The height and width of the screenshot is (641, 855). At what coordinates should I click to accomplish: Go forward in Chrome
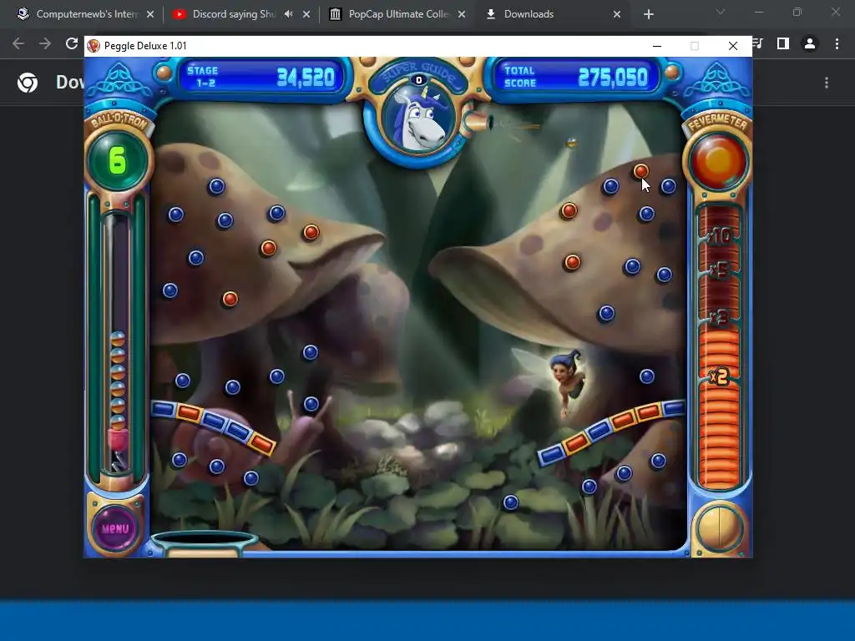click(45, 43)
